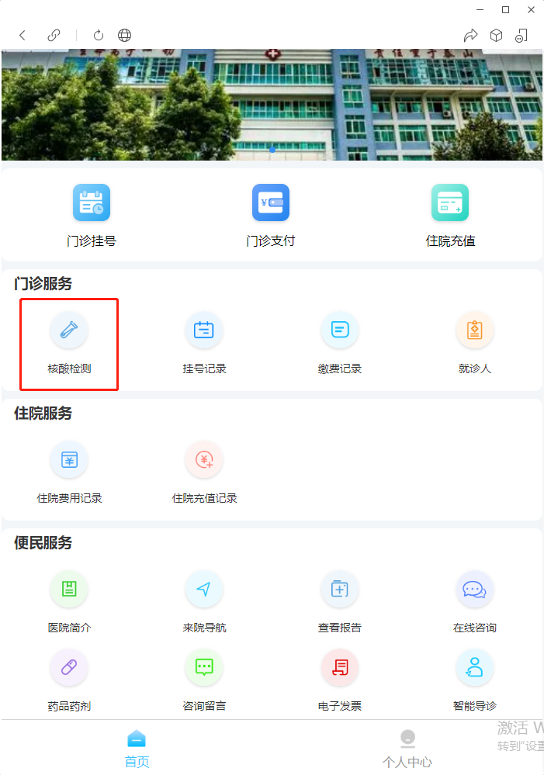The height and width of the screenshot is (775, 544).
Task: Click the 门诊支付 text label
Action: 271,240
